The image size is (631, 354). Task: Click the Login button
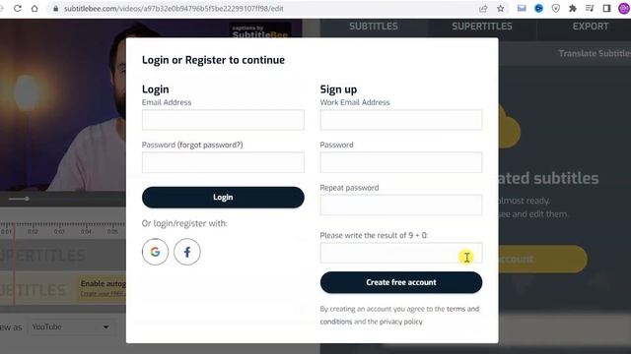pyautogui.click(x=223, y=197)
